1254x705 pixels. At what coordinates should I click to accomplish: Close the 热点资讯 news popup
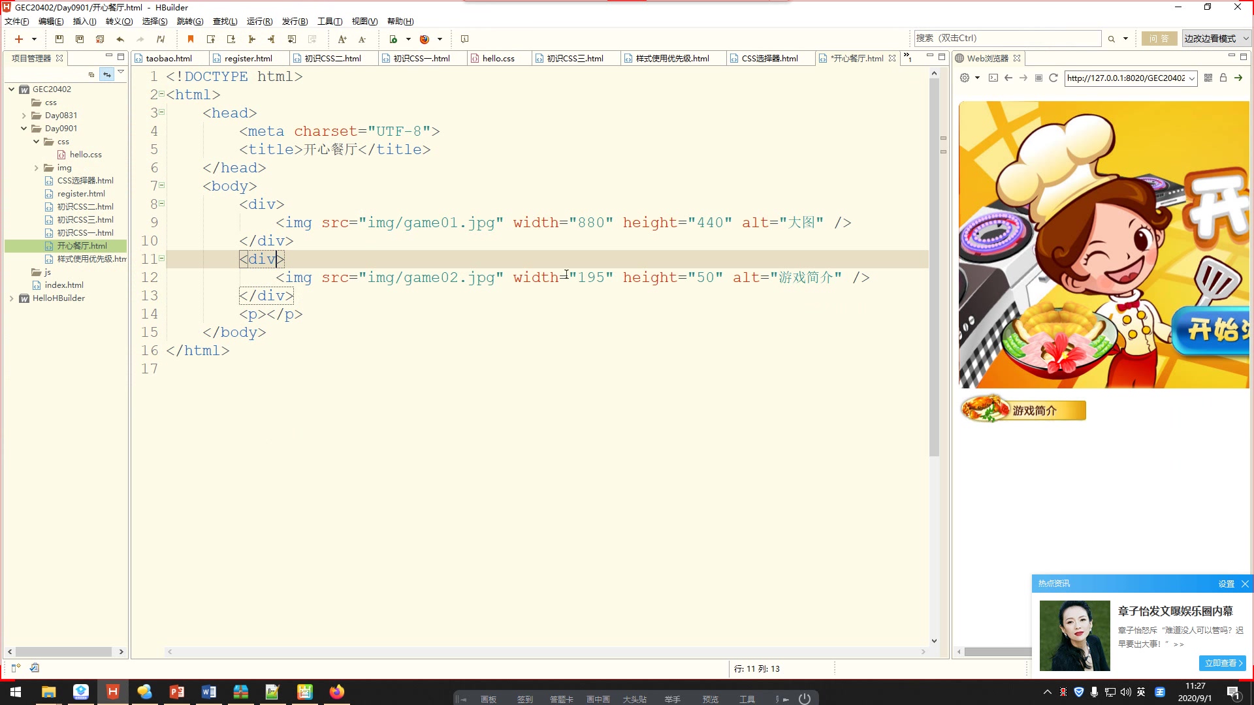1245,584
